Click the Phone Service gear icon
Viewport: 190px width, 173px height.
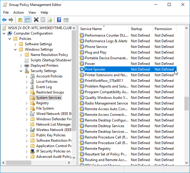point(82,47)
